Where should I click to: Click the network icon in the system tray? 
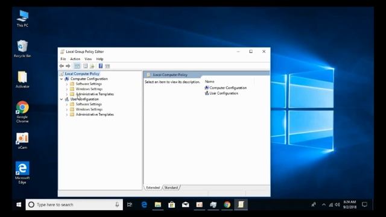(331, 205)
